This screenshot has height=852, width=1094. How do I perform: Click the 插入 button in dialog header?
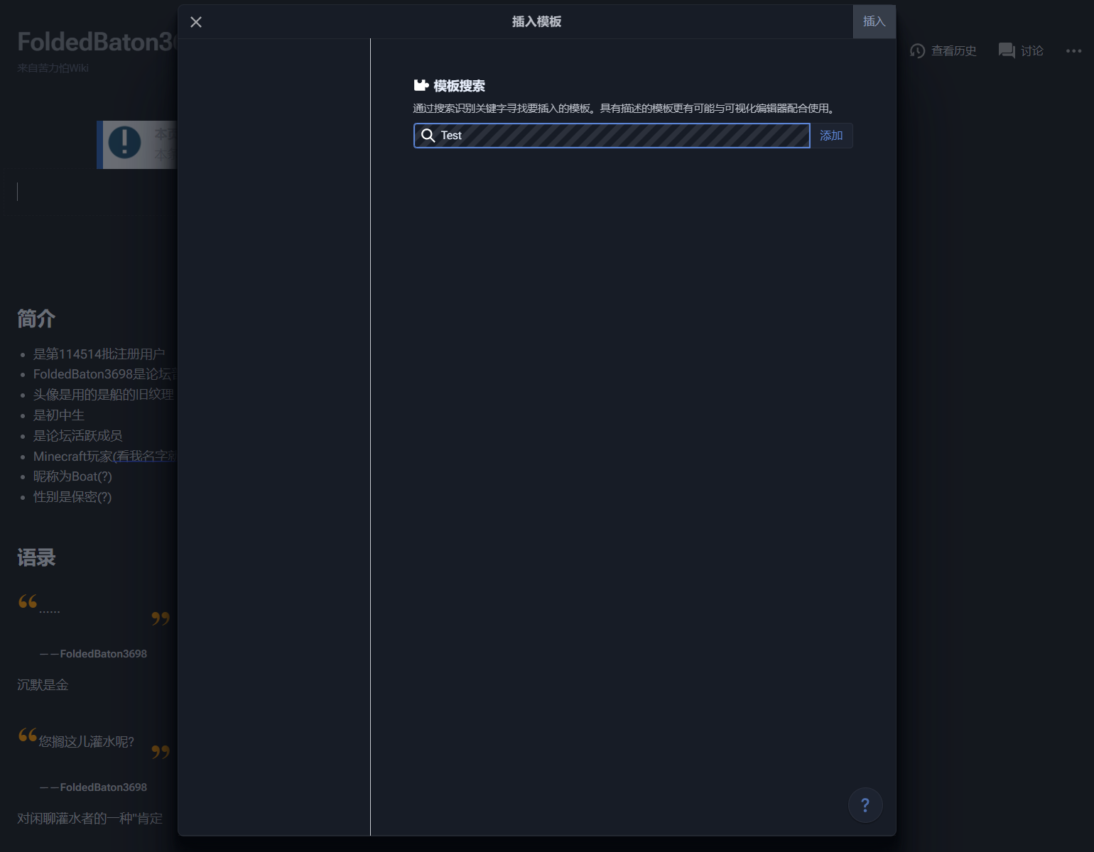click(x=874, y=21)
